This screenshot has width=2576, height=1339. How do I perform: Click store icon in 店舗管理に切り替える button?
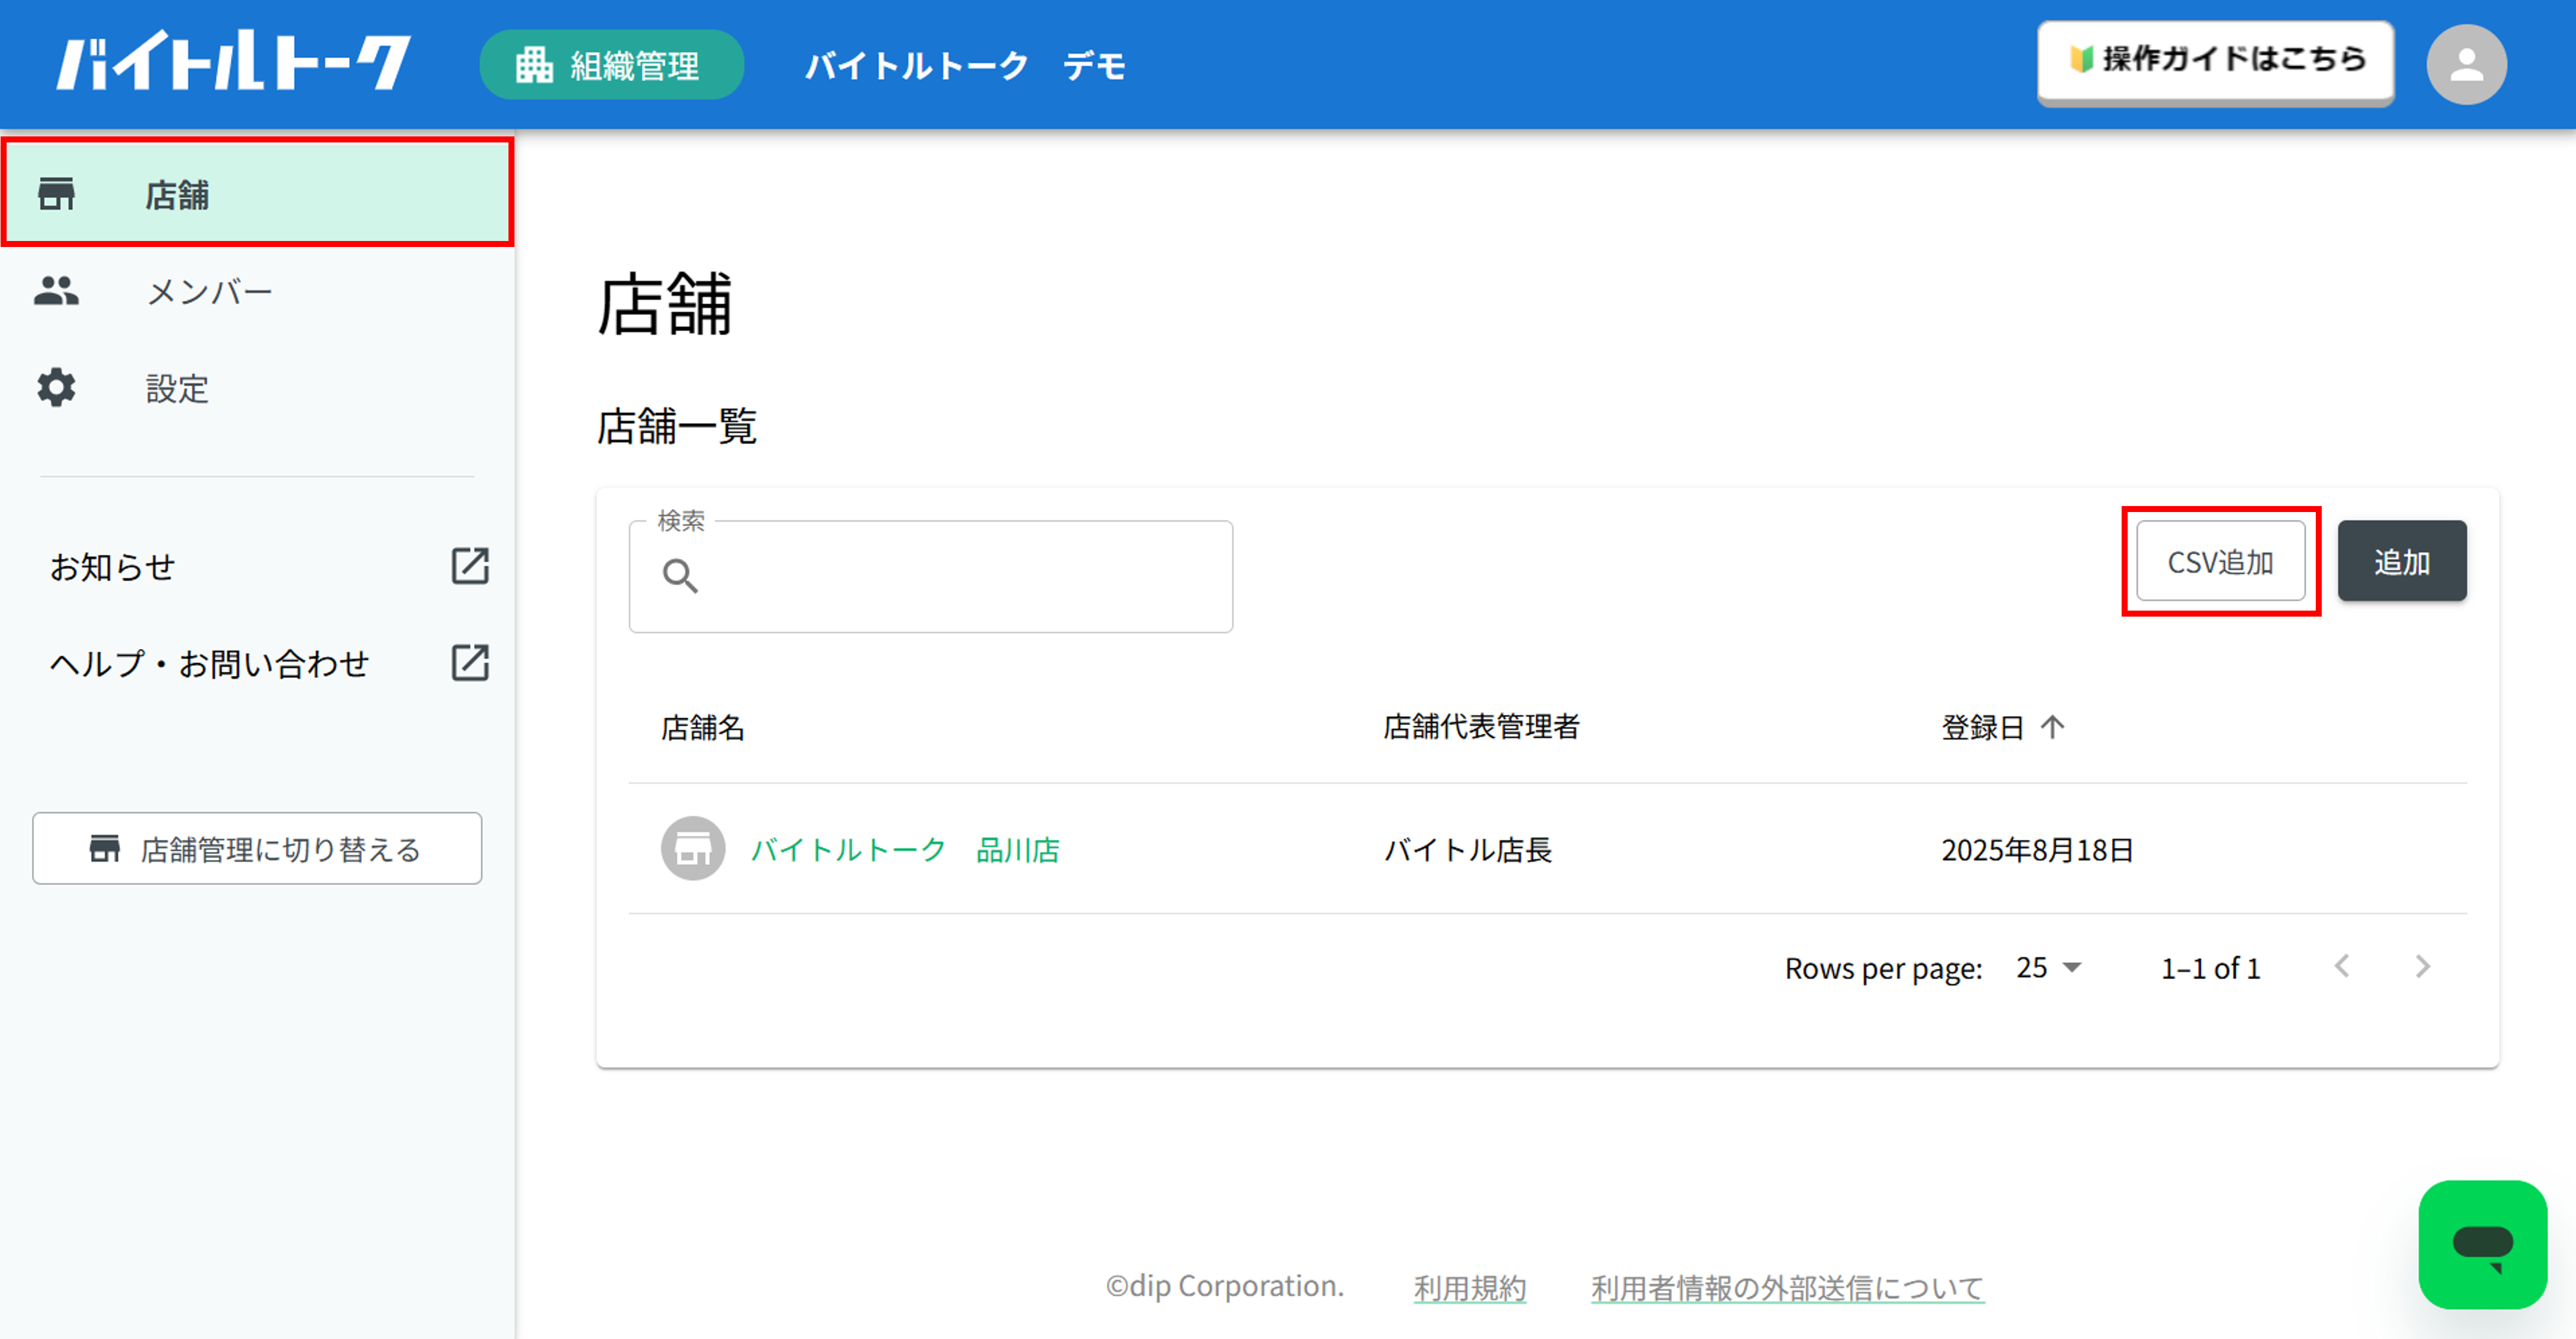coord(104,849)
